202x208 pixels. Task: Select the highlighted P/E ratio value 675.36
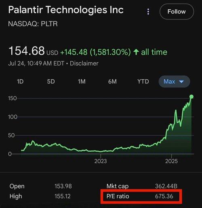(x=164, y=196)
